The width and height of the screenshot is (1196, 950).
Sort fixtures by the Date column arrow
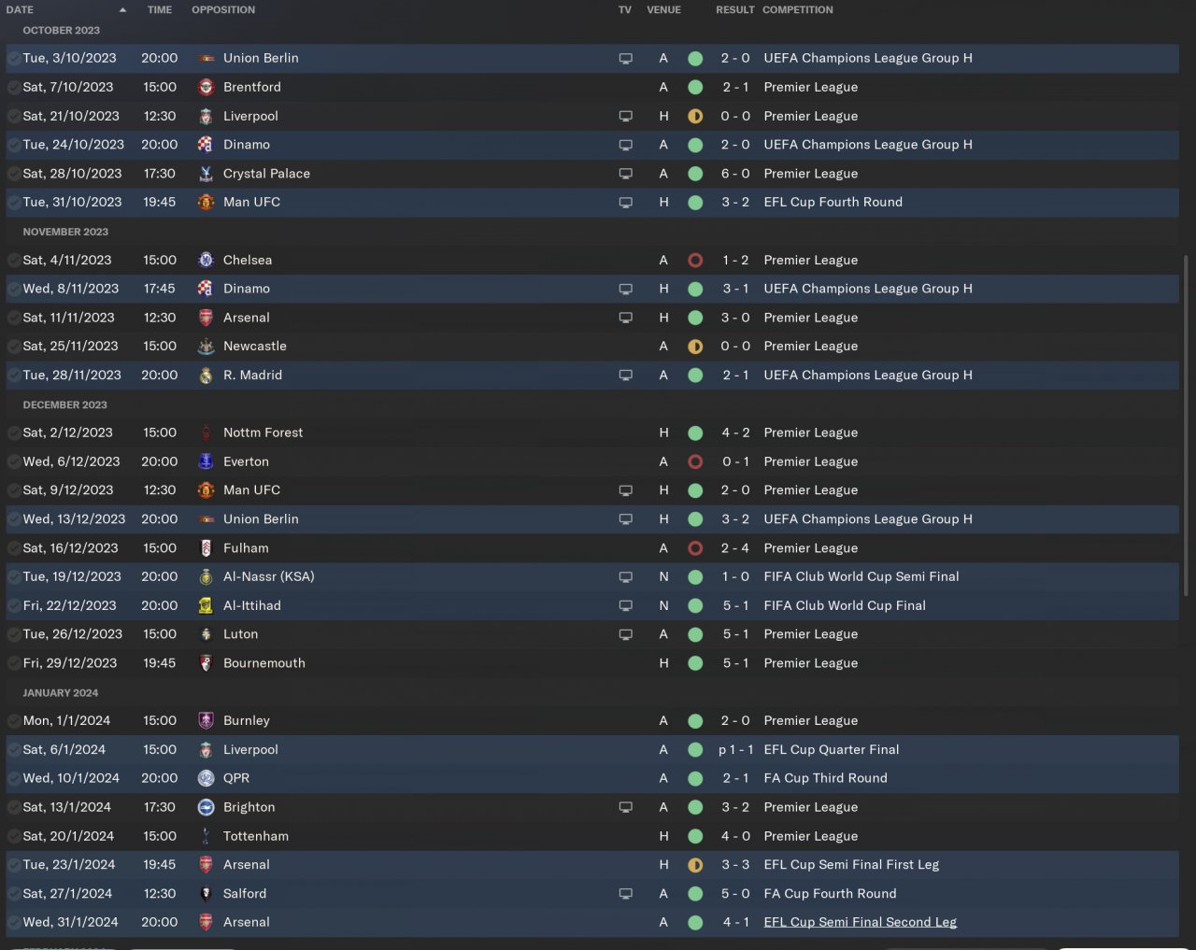[x=122, y=10]
